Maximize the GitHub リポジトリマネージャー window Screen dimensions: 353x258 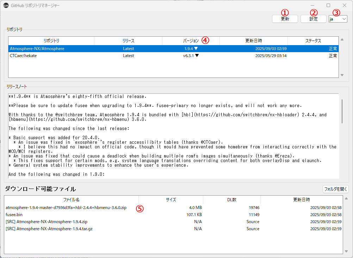tap(328, 5)
